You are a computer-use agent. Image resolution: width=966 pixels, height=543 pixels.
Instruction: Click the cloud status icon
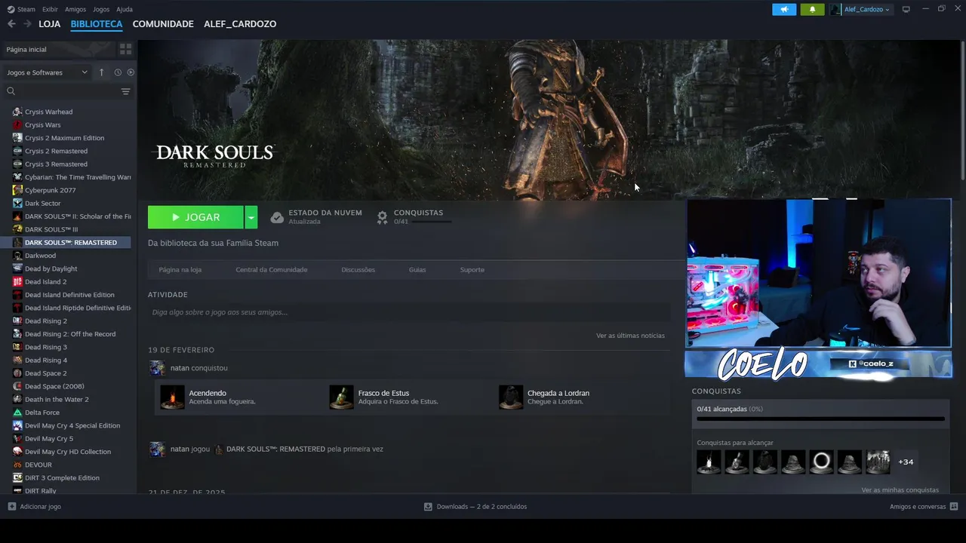[x=277, y=217]
